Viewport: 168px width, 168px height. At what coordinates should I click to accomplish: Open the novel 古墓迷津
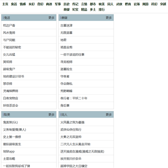[x=66, y=25]
